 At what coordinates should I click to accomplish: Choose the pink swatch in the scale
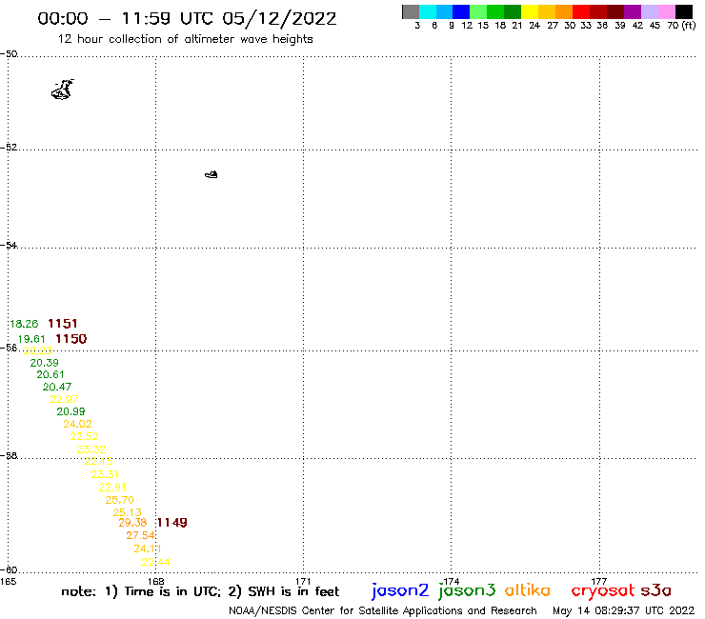coord(666,11)
